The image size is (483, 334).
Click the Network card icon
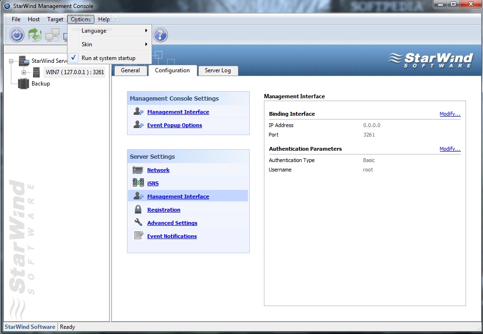click(138, 170)
